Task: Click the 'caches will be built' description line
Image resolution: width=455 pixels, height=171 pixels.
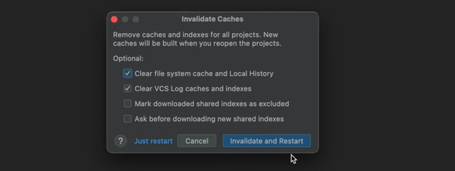Action: 197,43
